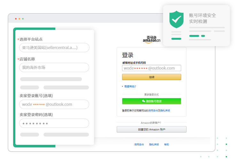243x166 pixels.
Task: Click the red window close dot
Action: 16,19
